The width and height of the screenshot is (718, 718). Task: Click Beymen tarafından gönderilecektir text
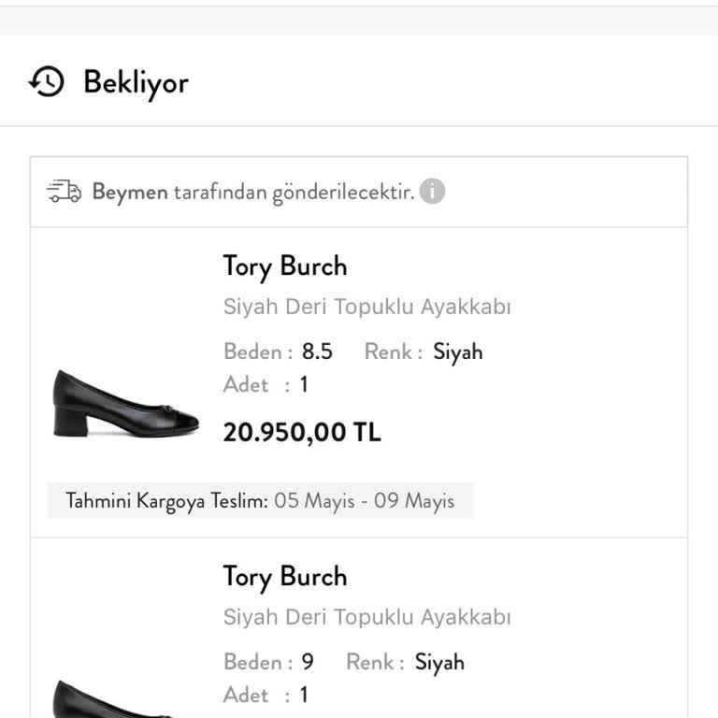[x=253, y=192]
